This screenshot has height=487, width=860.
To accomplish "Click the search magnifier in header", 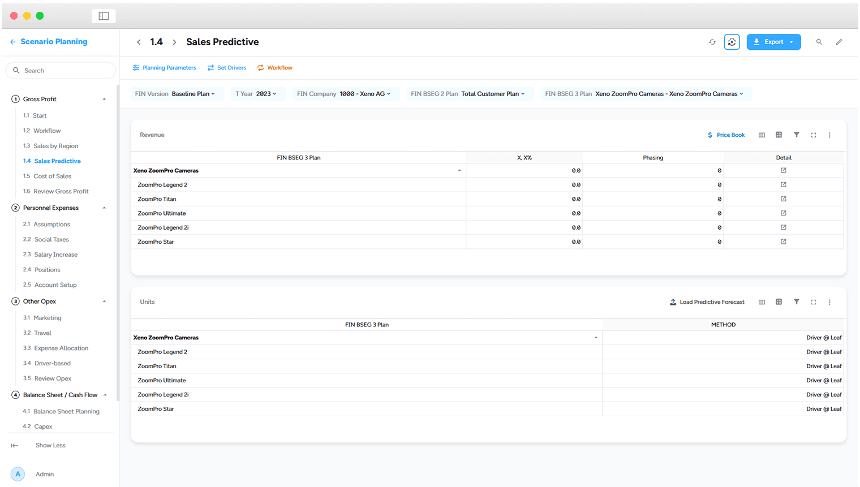I will [819, 42].
